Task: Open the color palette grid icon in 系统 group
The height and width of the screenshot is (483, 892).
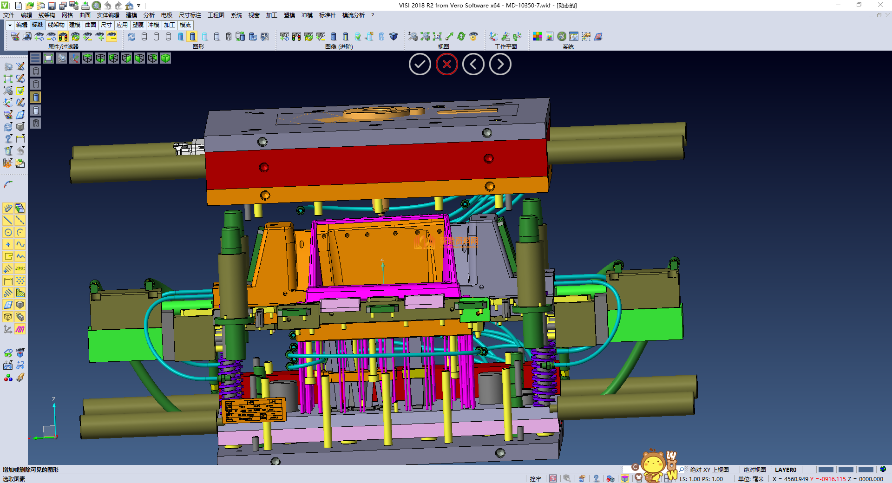Action: pos(538,37)
